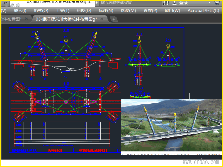This screenshot has height=167, width=223.
Task: Open the 参数(P) menu
Action: [150, 11]
